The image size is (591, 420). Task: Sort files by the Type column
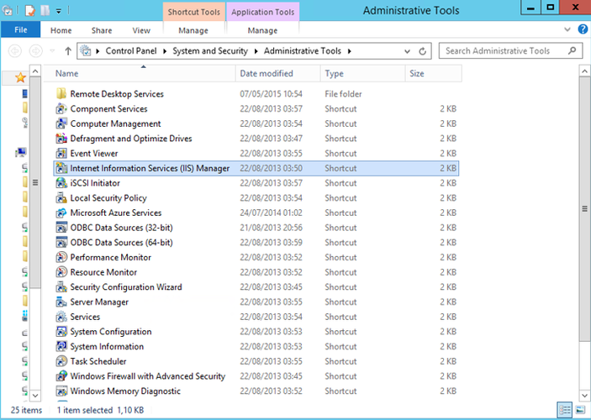363,73
